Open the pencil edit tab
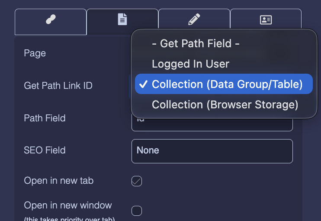The height and width of the screenshot is (221, 321). click(194, 20)
